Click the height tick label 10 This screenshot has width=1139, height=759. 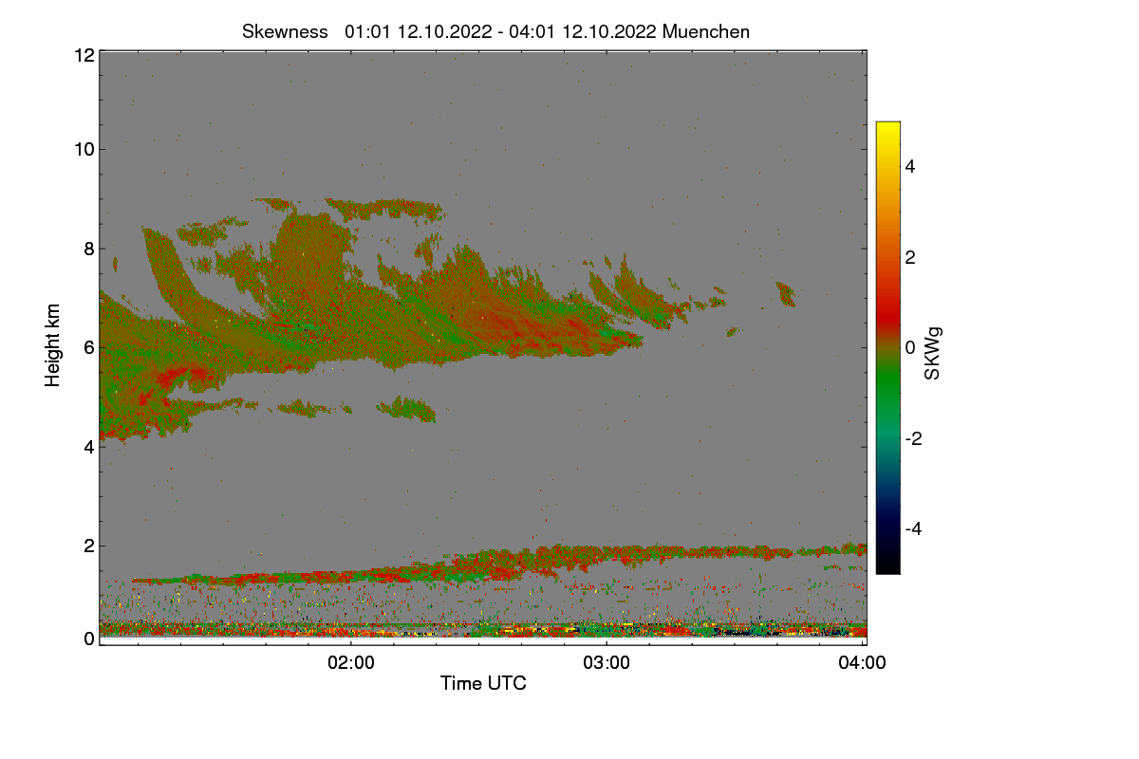point(83,149)
